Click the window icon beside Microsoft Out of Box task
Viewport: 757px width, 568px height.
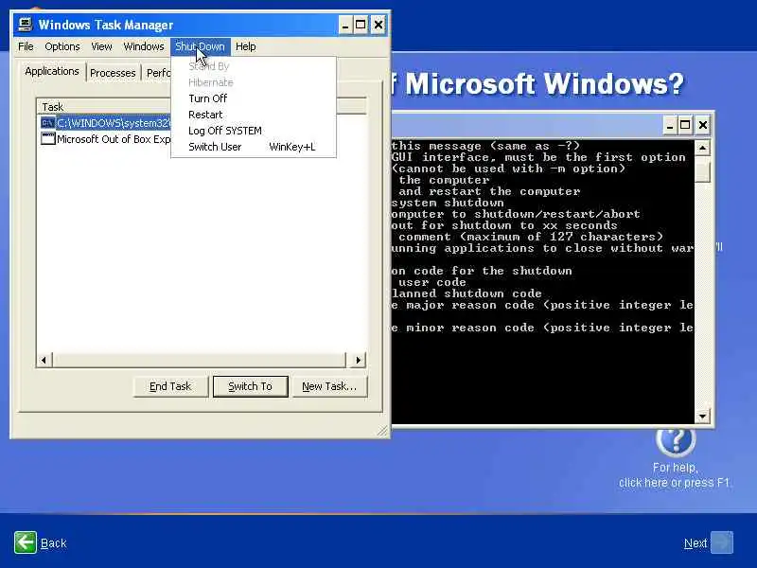[47, 139]
